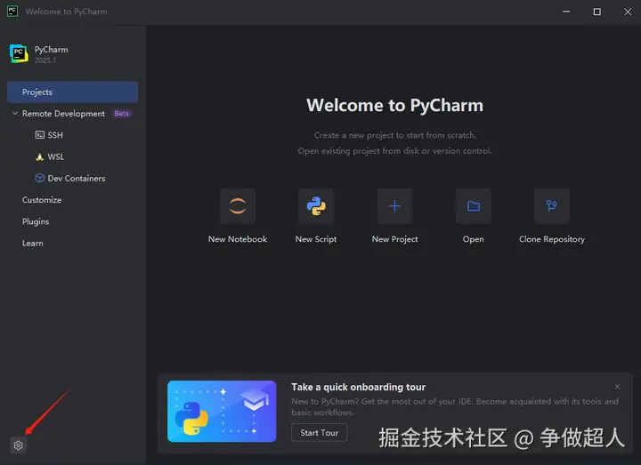Close the Welcome to PyCharm window
Viewport: 641px width, 465px height.
coord(628,12)
